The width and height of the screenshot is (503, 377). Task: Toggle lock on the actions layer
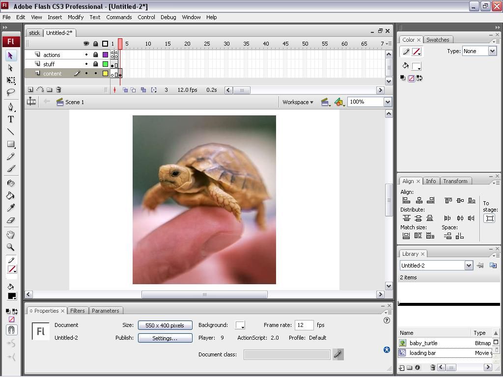click(95, 55)
